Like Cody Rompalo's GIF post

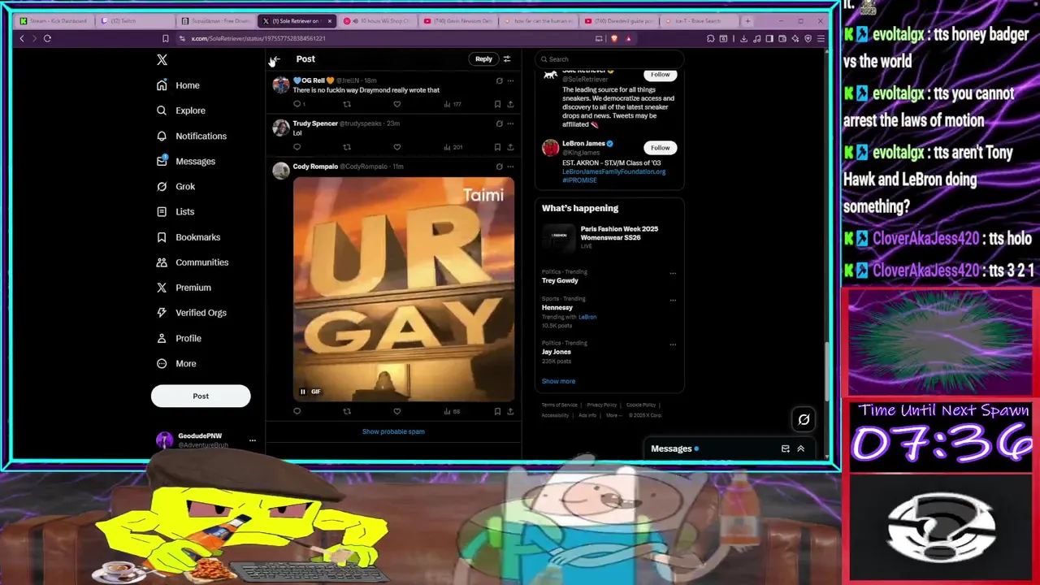(x=396, y=411)
